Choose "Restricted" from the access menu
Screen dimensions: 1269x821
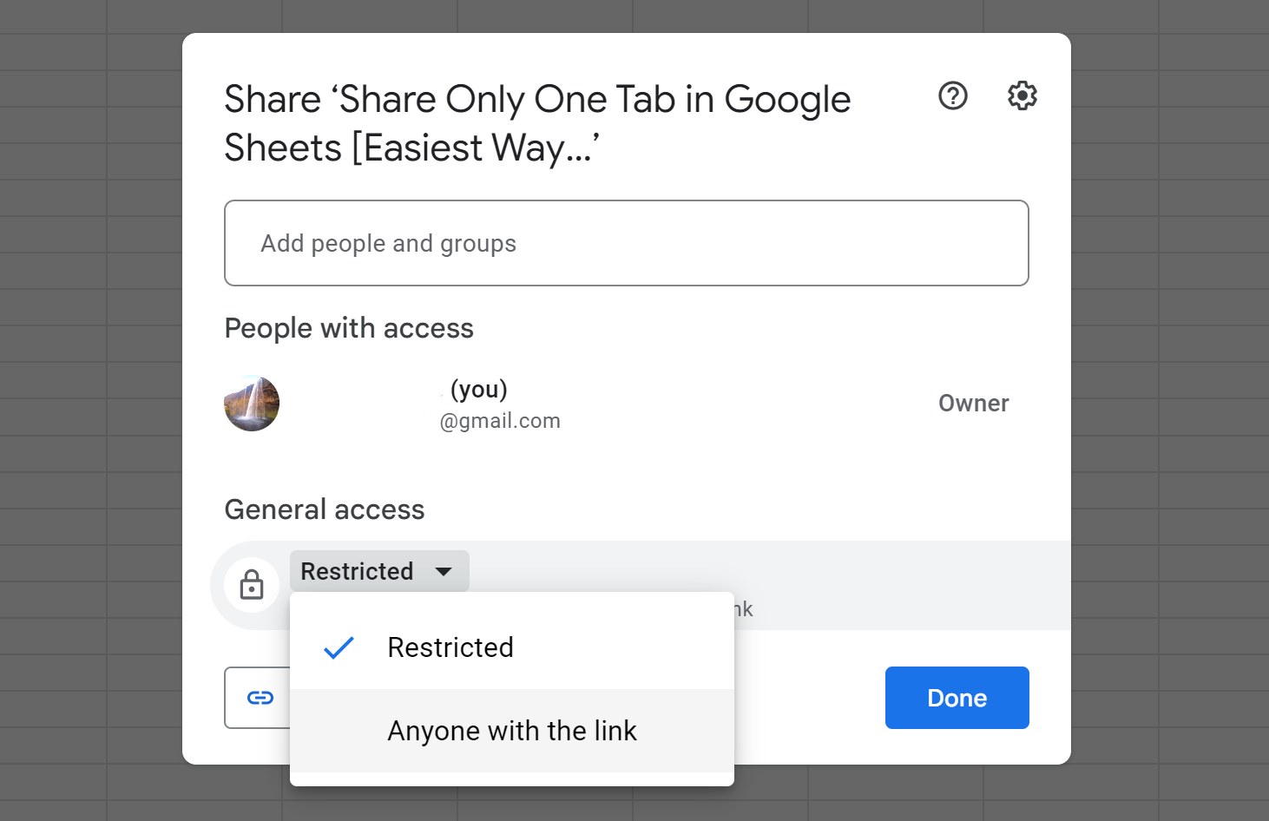450,647
